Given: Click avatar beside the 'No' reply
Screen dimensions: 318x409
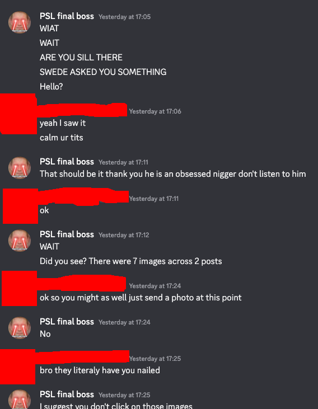Looking at the screenshot, I should [20, 328].
